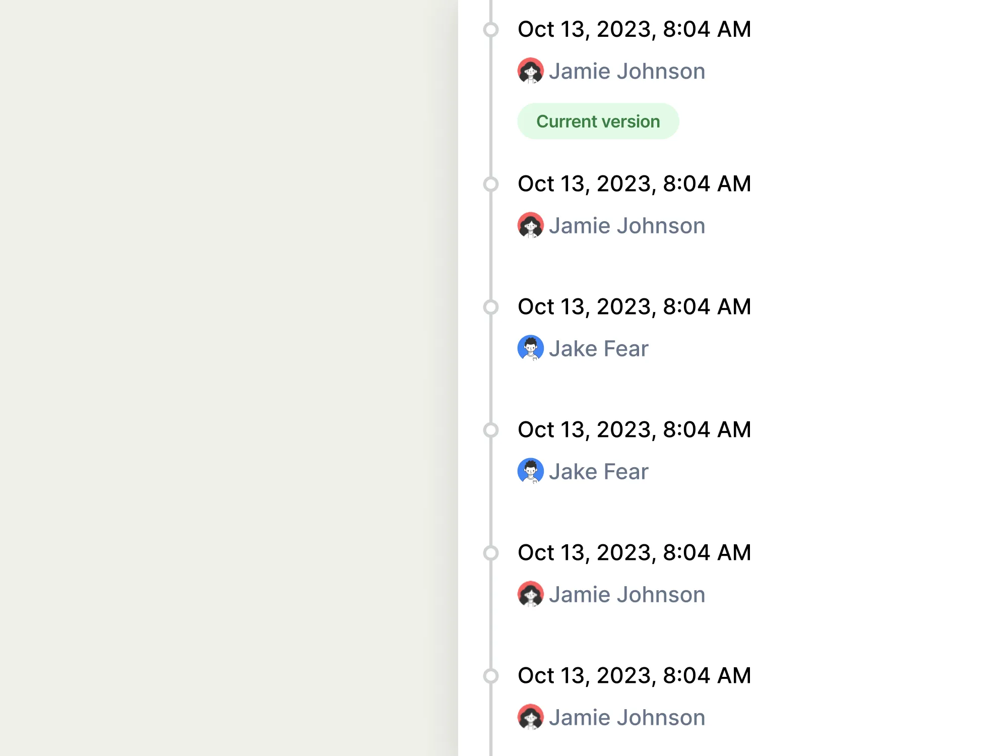Screen dimensions: 1008x756
Task: Click Jamie Johnson's avatar in the second entry
Action: pos(531,225)
